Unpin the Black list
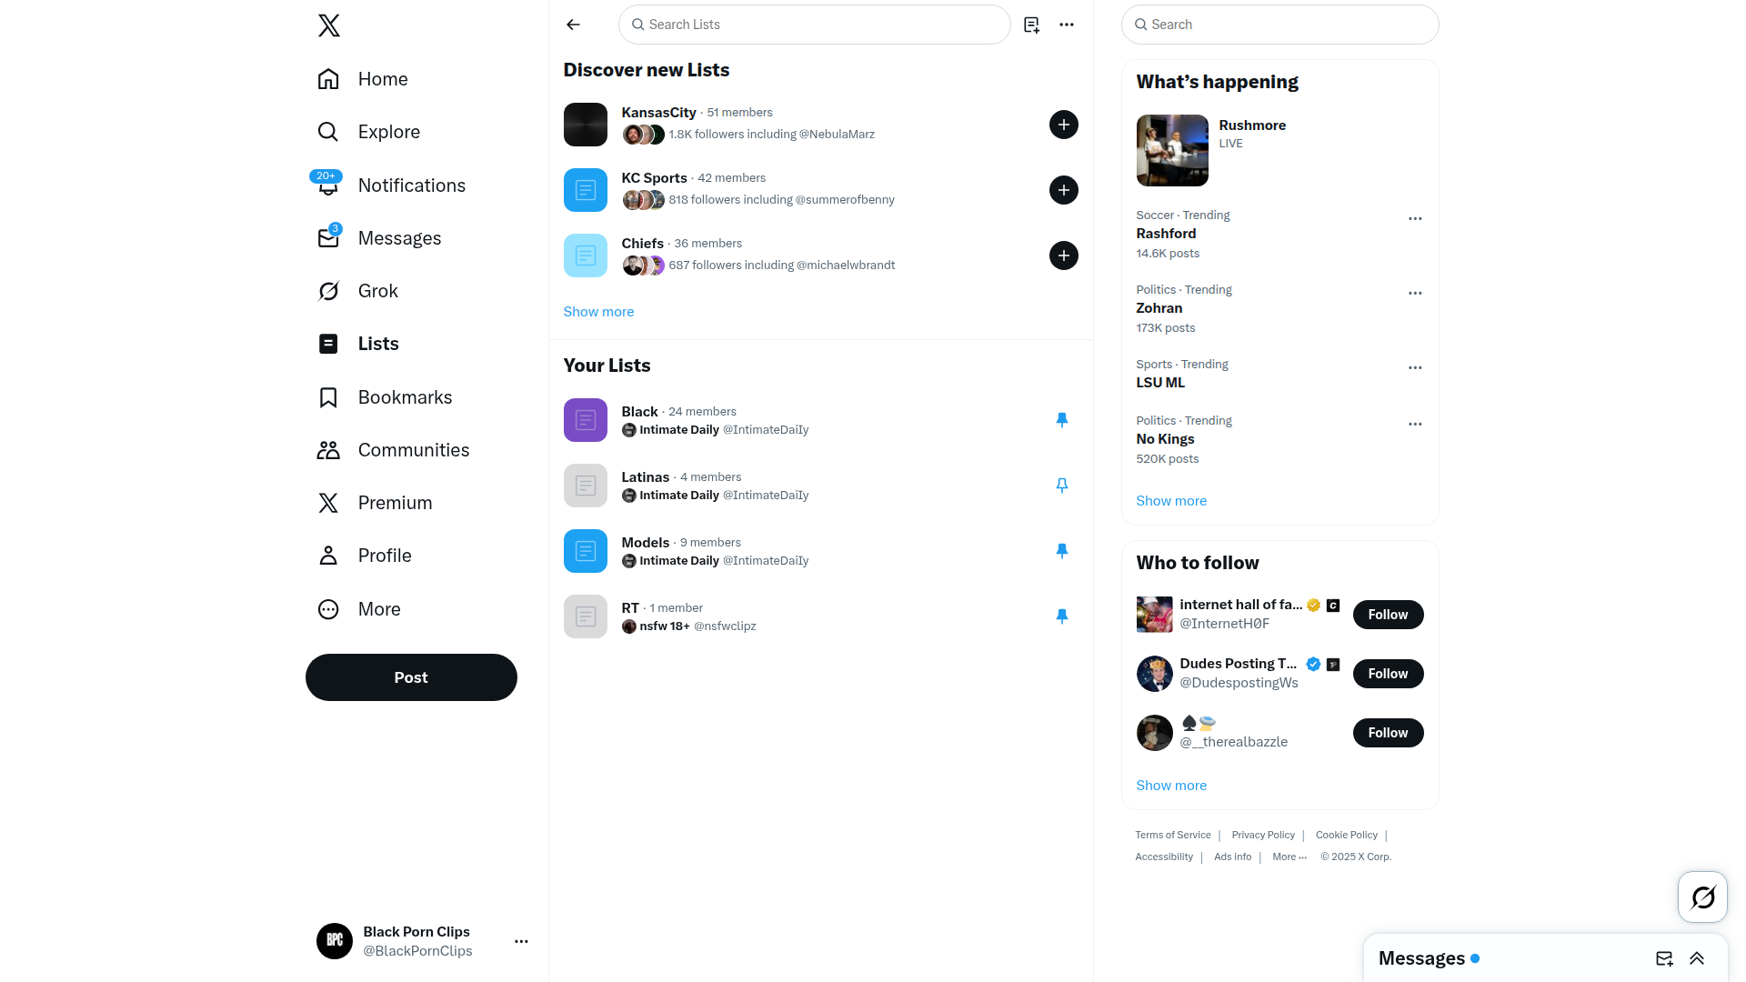Screen dimensions: 1746x982 tap(1061, 420)
